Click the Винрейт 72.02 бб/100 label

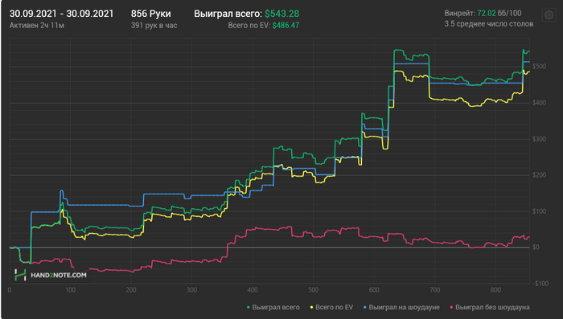[x=483, y=14]
